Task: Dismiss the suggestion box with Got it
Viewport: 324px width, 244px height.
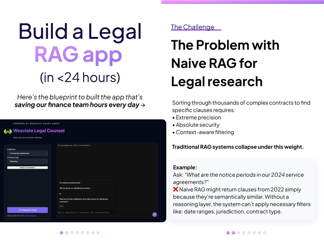Action: coord(61,206)
